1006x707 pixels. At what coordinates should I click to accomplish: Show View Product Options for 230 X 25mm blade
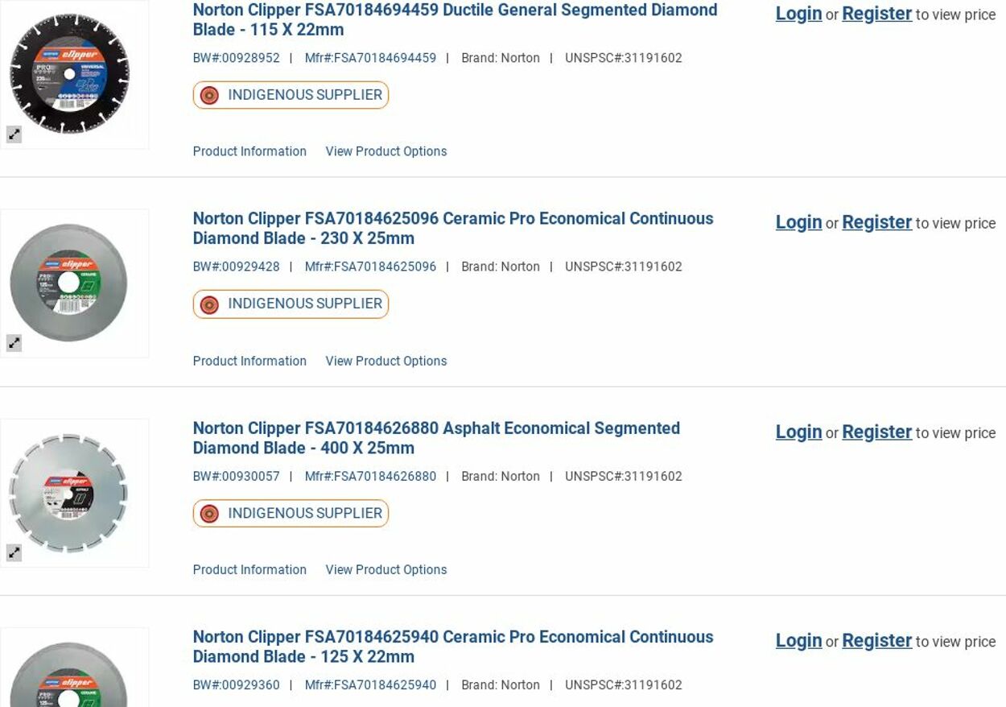tap(385, 361)
